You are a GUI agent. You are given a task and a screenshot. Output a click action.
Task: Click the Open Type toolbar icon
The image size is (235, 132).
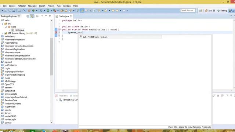point(62,11)
